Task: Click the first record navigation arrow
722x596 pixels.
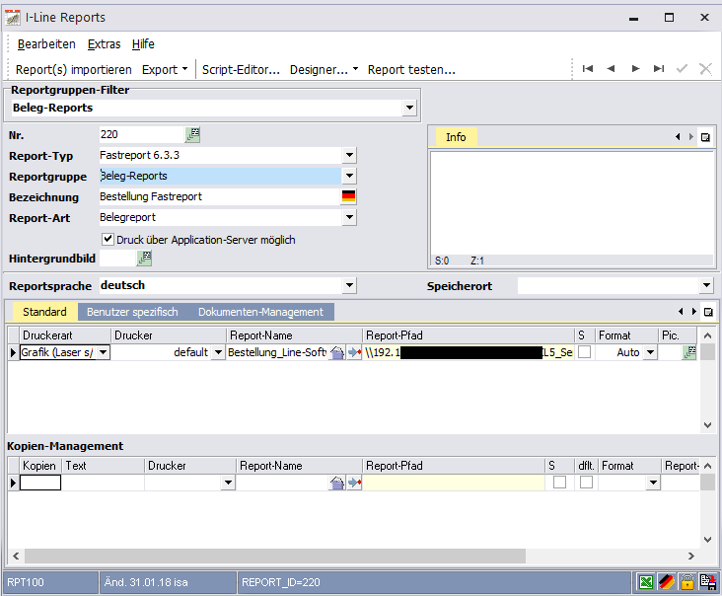Action: click(x=588, y=69)
